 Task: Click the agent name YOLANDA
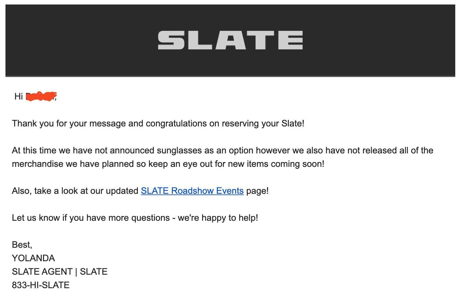coord(33,258)
